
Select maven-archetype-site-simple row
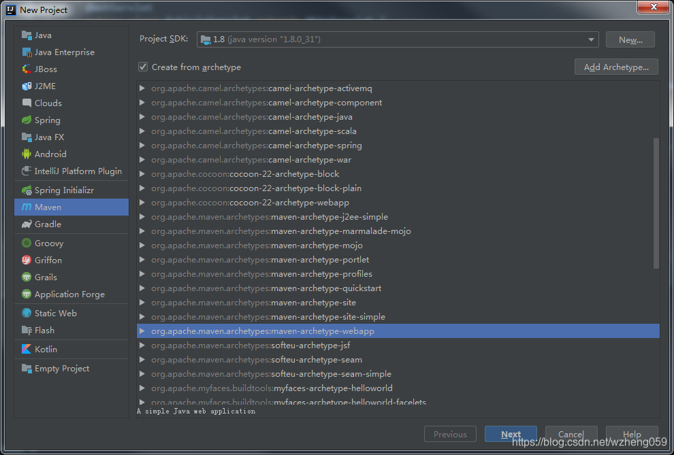(x=398, y=317)
